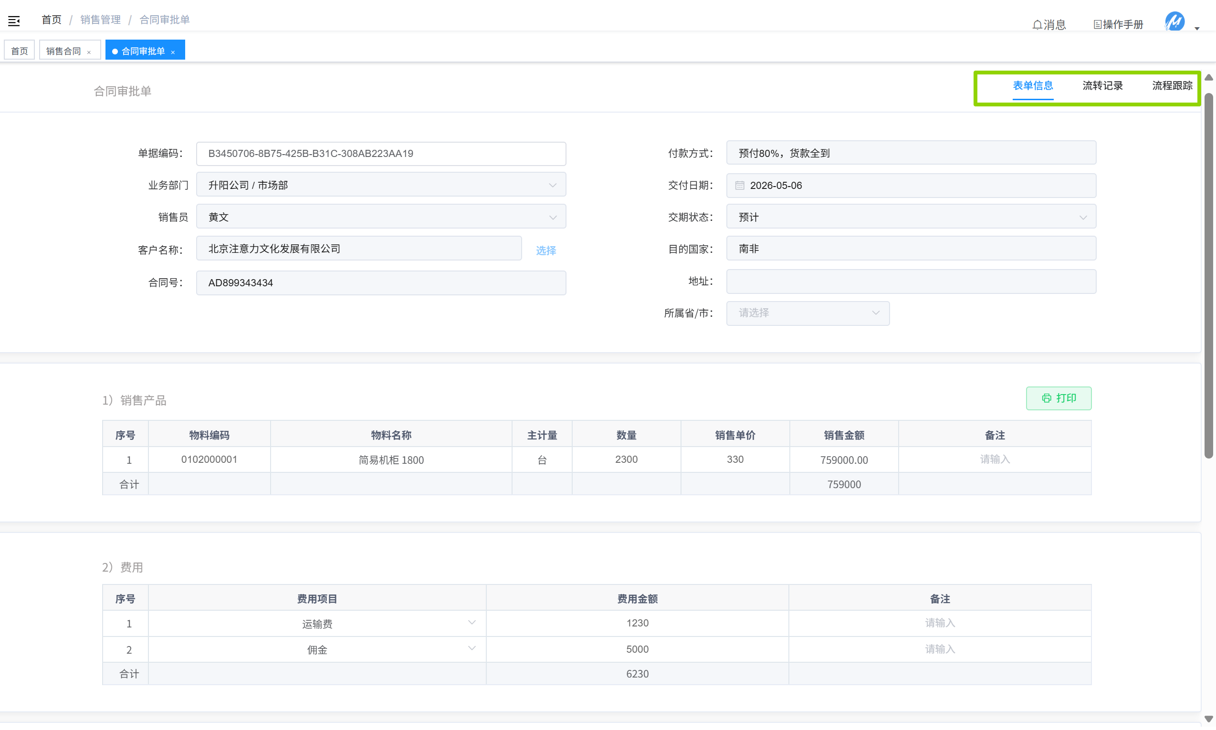Image resolution: width=1216 pixels, height=730 pixels.
Task: Click the 客户名称 input field
Action: (358, 249)
